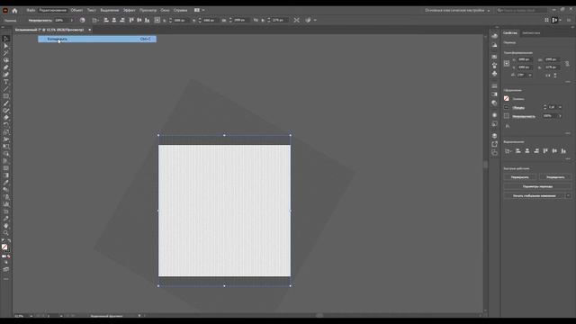Click Начать глобальное изменение button

pos(534,196)
